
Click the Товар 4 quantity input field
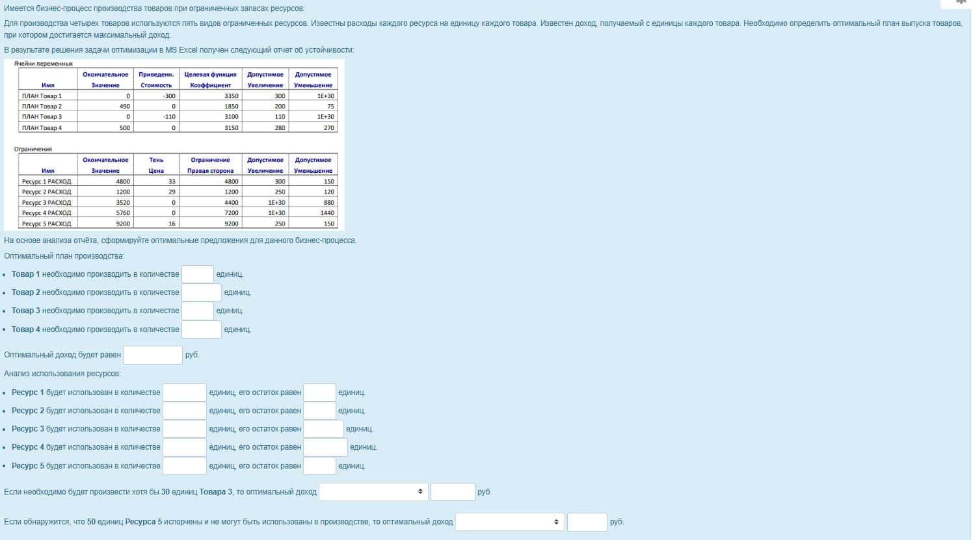tap(202, 329)
